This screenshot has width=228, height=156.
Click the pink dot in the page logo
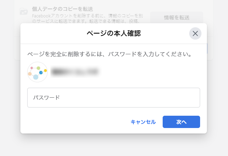pyautogui.click(x=32, y=68)
